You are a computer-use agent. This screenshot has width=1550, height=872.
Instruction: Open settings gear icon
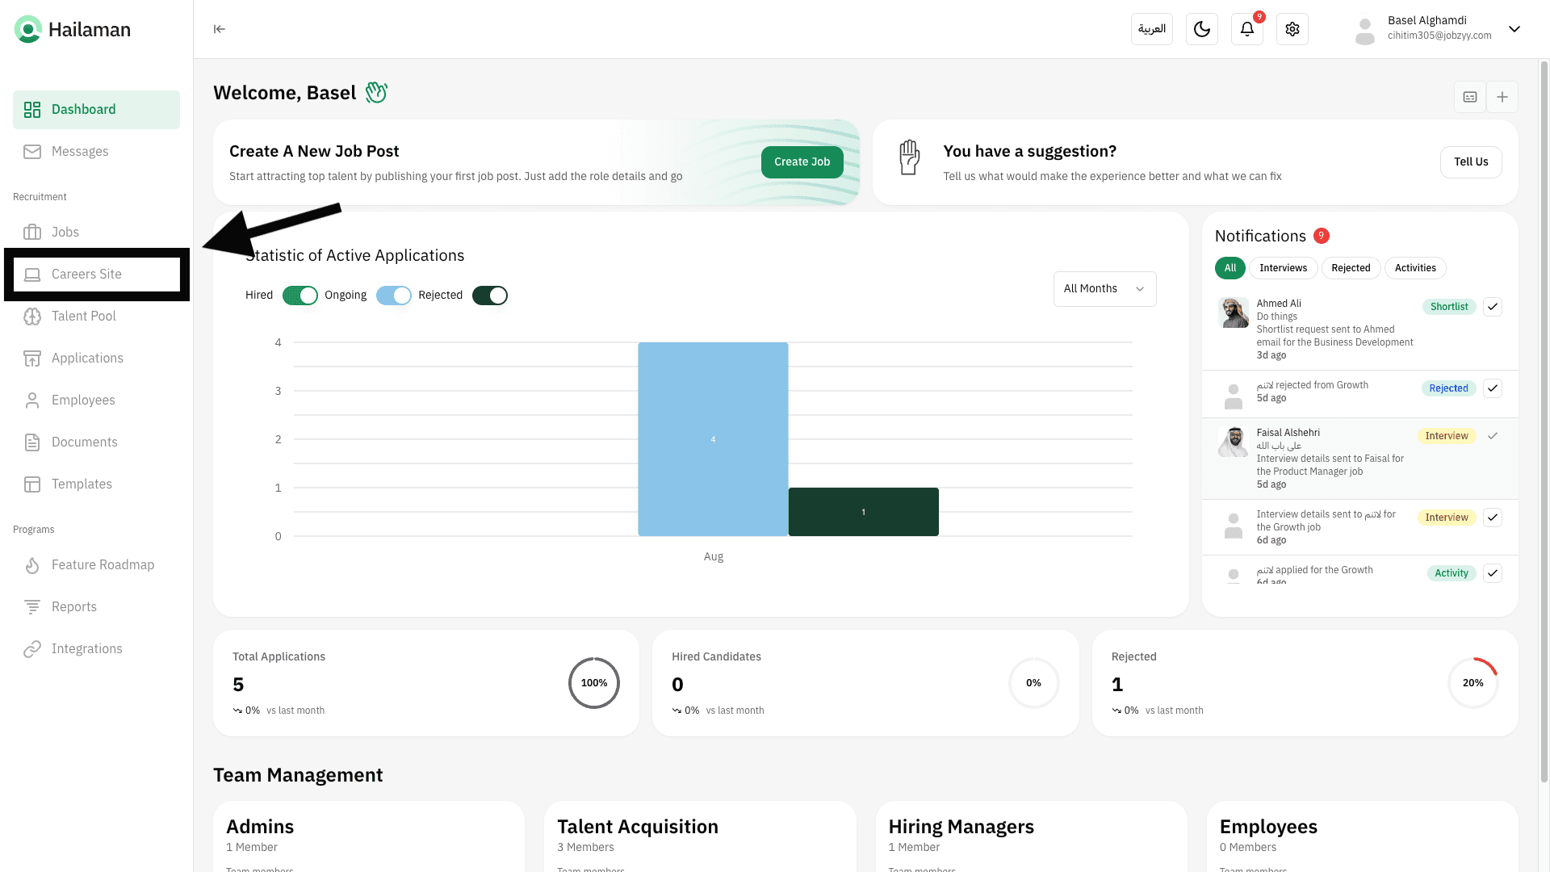point(1292,29)
